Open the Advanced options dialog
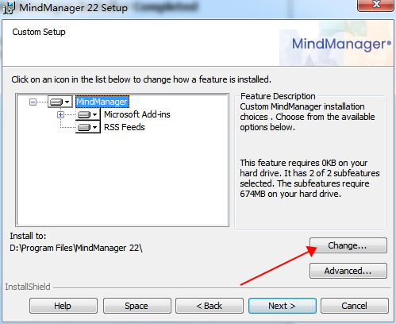 [348, 271]
